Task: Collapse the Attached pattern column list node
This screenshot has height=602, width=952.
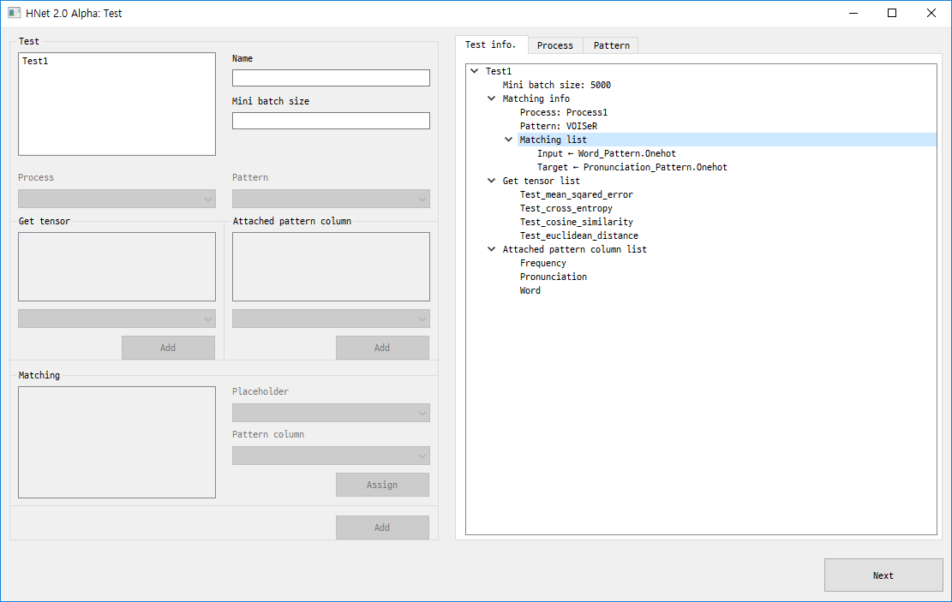Action: tap(491, 249)
